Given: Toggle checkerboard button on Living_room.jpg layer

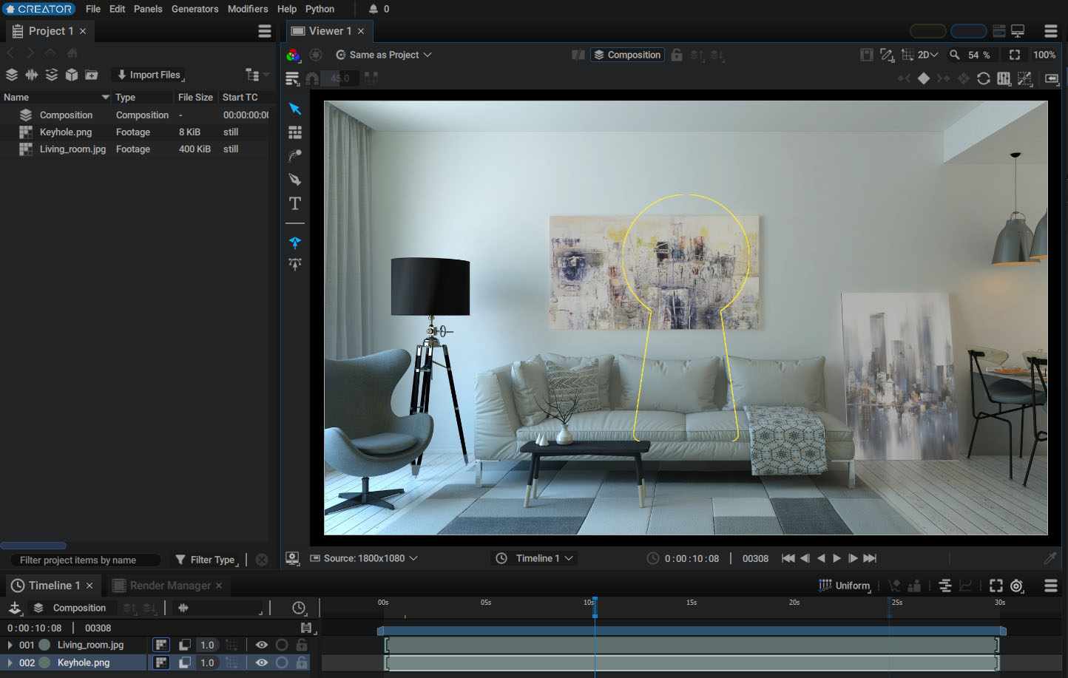Looking at the screenshot, I should point(161,645).
